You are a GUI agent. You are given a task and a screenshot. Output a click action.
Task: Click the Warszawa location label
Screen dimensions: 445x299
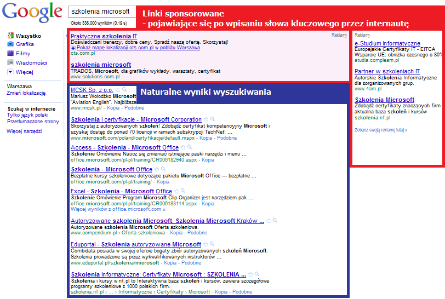click(19, 86)
